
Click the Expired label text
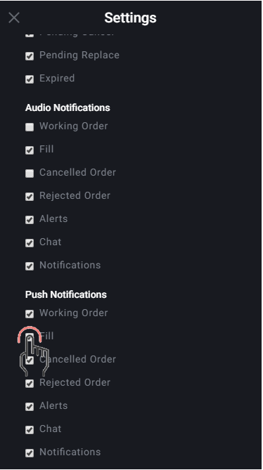(x=57, y=79)
